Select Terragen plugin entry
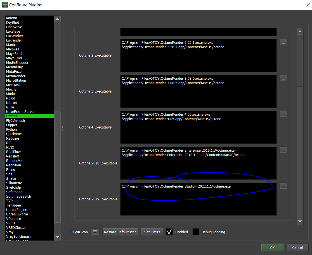312x255 pixels. (29, 205)
